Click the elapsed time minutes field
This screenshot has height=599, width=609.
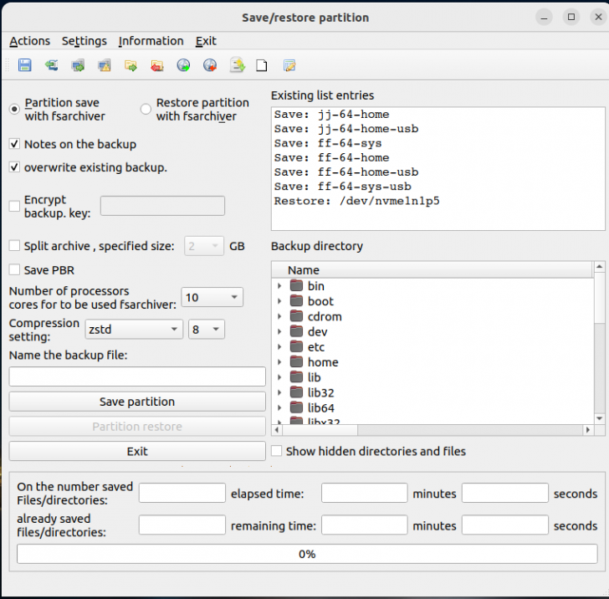pyautogui.click(x=365, y=493)
